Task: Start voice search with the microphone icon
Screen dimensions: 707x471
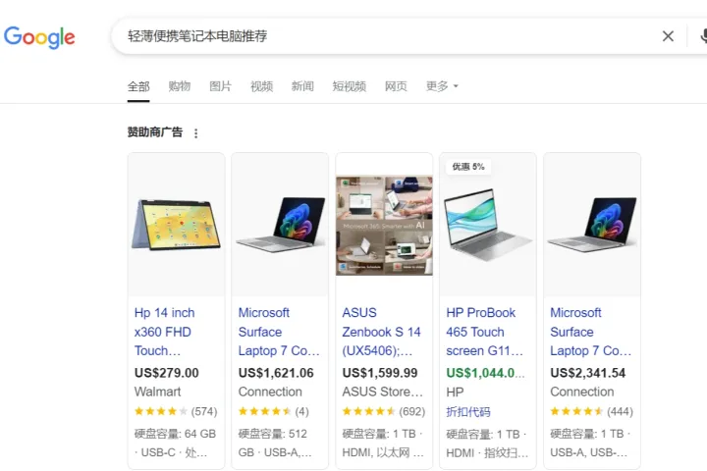Action: point(704,36)
